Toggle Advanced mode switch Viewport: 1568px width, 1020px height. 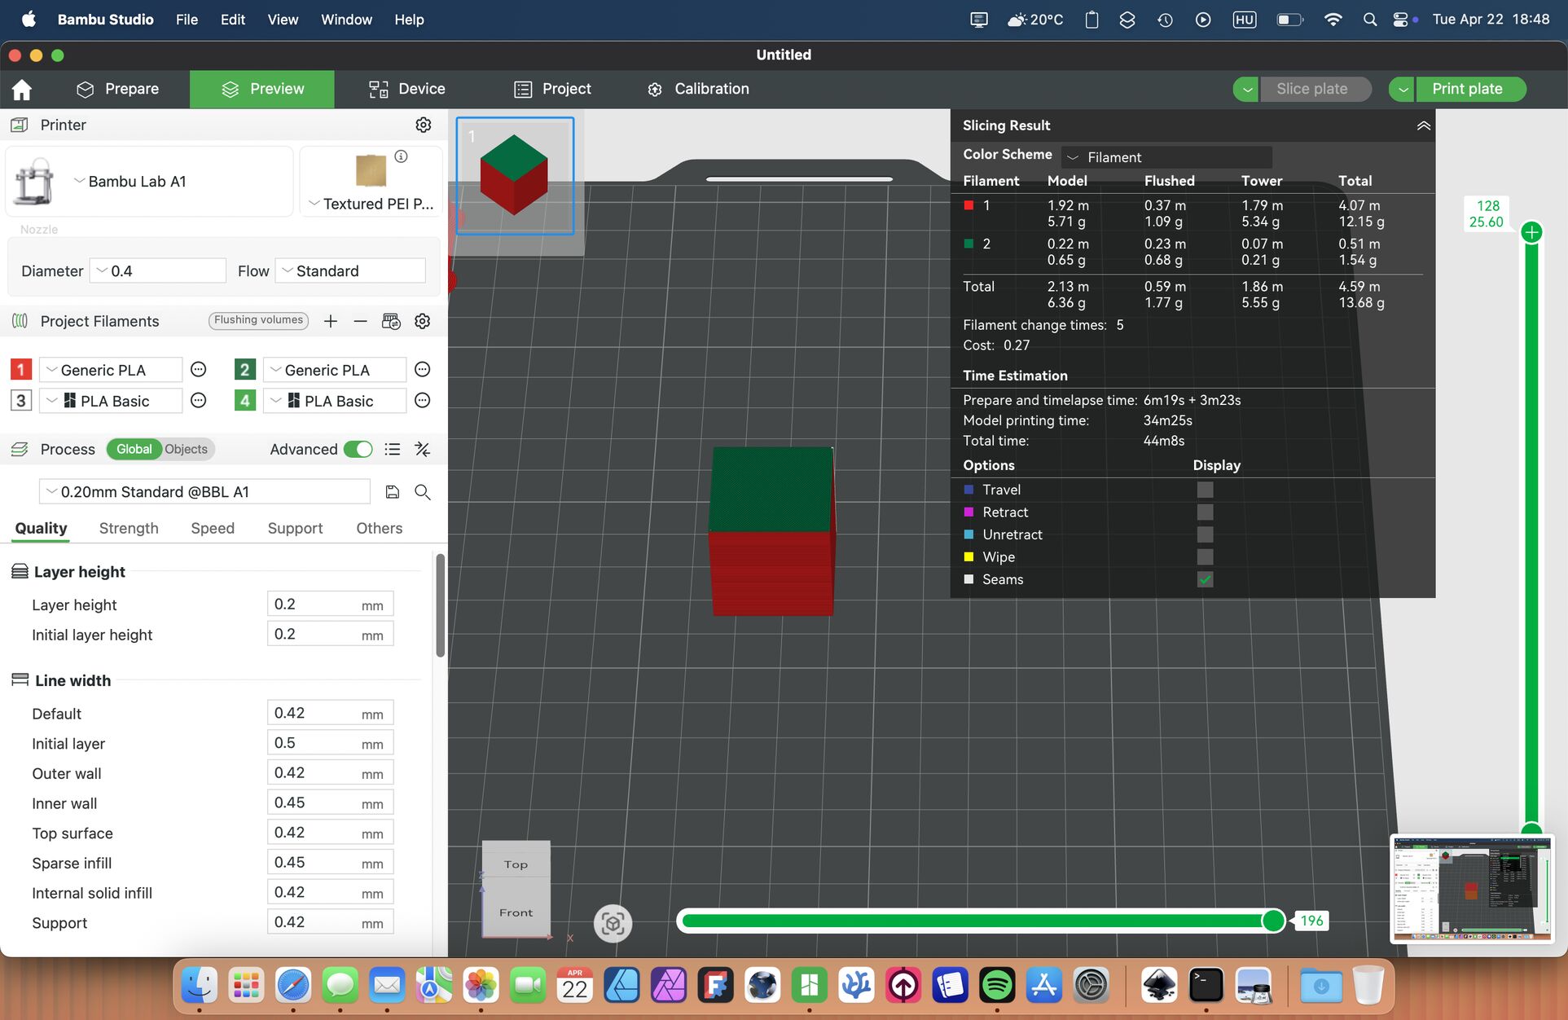pyautogui.click(x=358, y=449)
